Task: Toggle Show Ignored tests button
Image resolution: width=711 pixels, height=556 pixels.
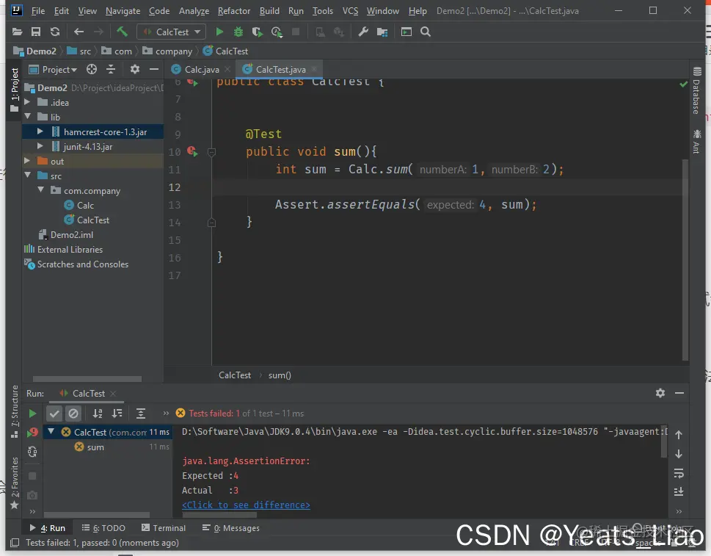Action: point(73,414)
